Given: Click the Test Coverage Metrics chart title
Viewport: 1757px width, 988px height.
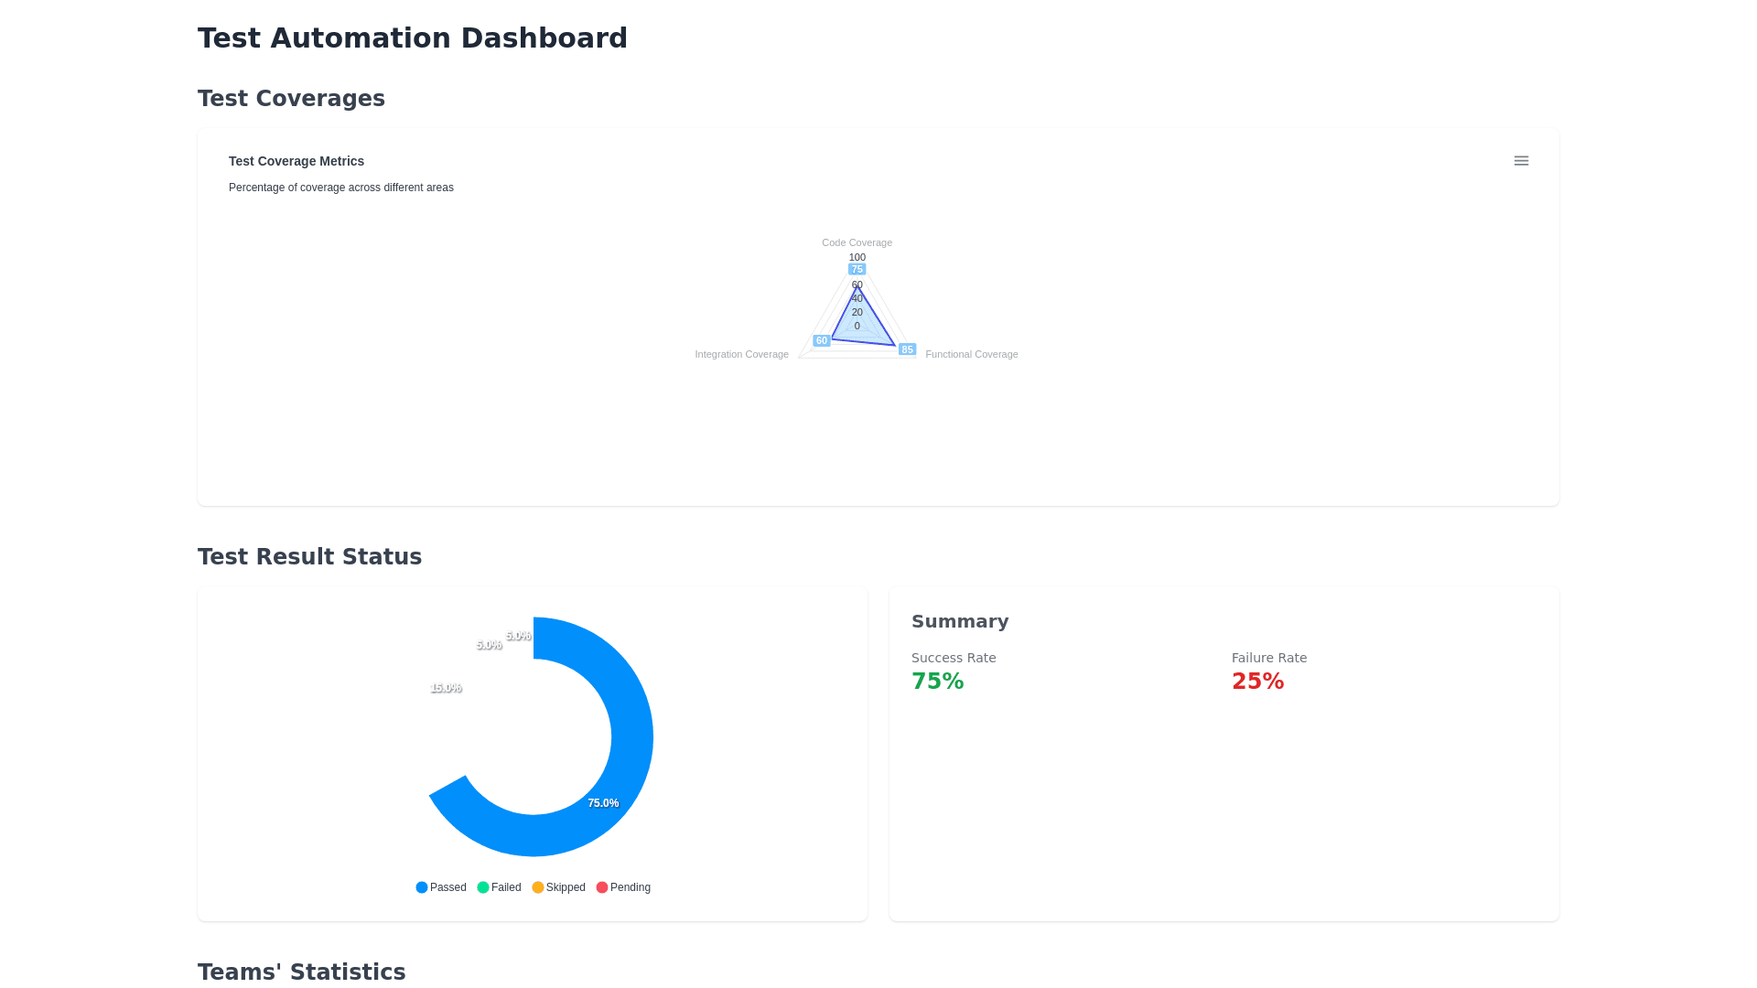Looking at the screenshot, I should [x=296, y=161].
